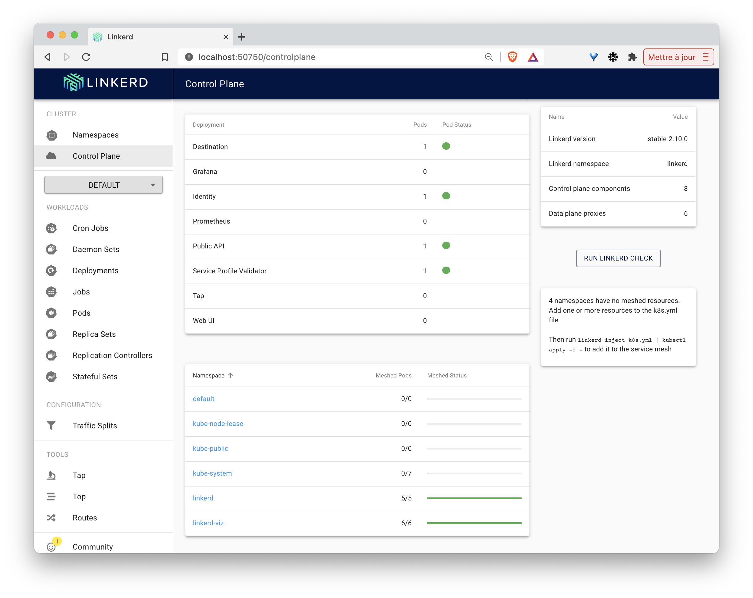Click the Pods icon in sidebar

tap(51, 313)
